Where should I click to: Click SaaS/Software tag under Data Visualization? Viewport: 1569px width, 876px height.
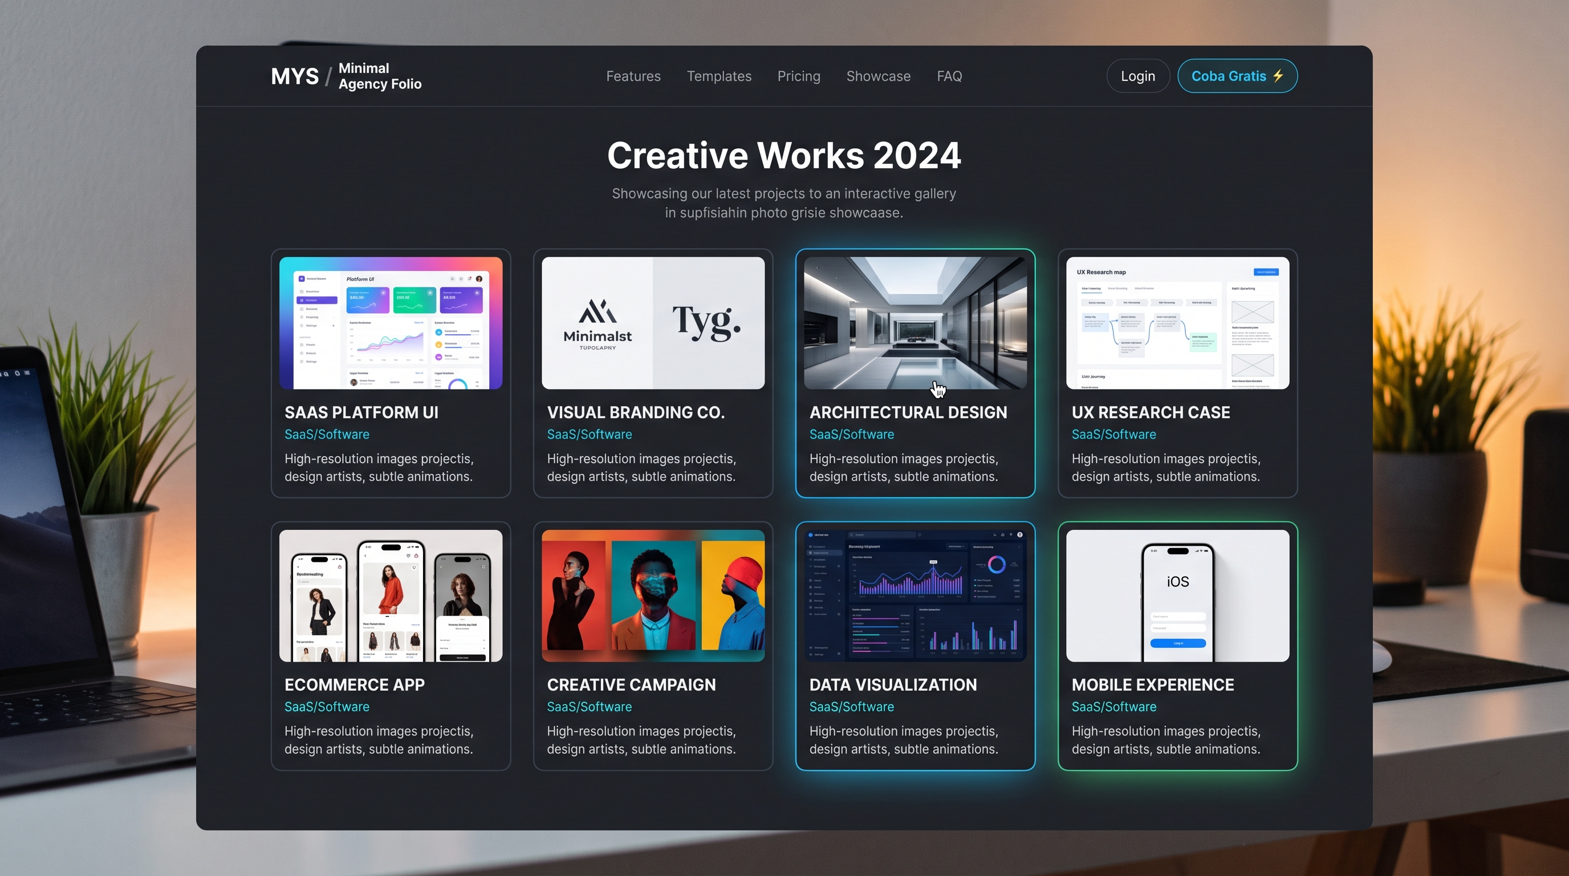[852, 707]
